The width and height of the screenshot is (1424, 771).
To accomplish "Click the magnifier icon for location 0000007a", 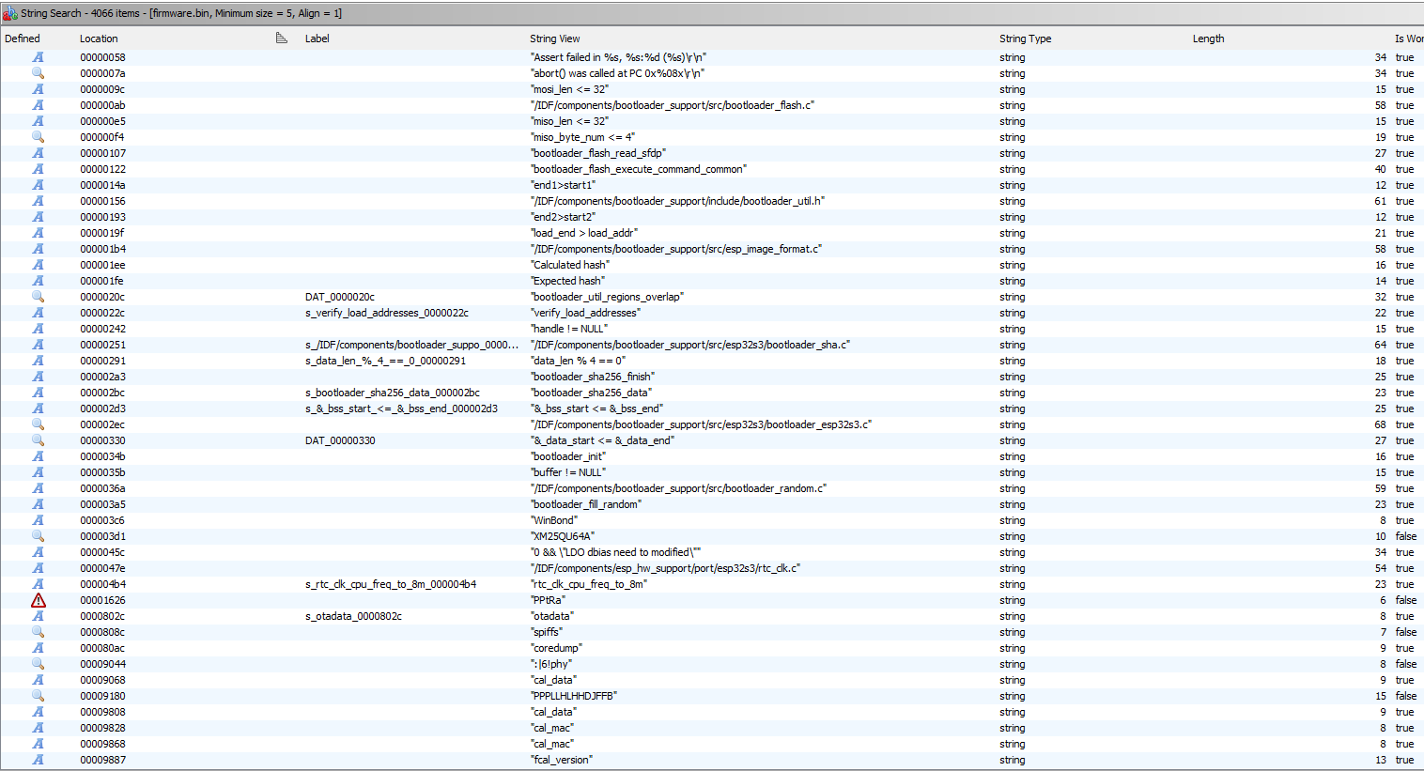I will [38, 73].
